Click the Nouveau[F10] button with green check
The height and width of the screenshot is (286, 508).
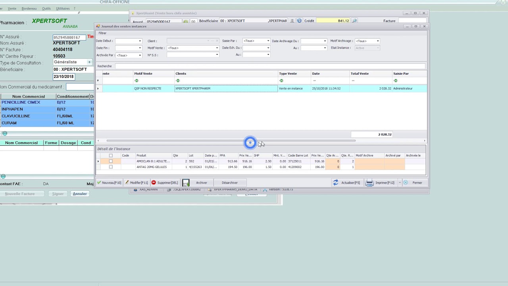[x=109, y=183]
